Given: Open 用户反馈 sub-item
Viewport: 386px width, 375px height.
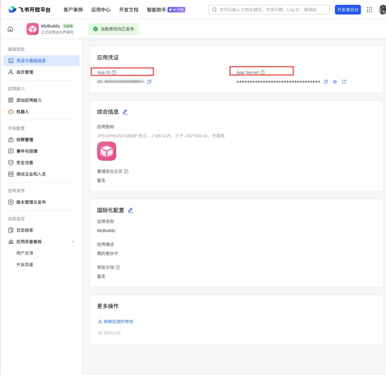Looking at the screenshot, I should pyautogui.click(x=25, y=253).
